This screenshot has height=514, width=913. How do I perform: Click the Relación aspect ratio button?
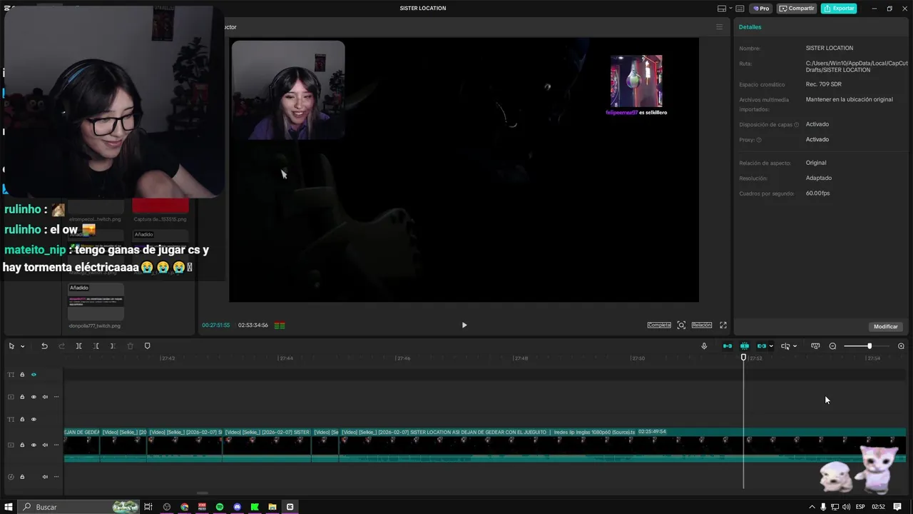click(x=701, y=325)
